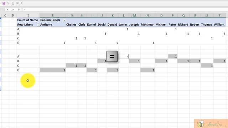Select the 'Daniel' column label

(x=92, y=25)
